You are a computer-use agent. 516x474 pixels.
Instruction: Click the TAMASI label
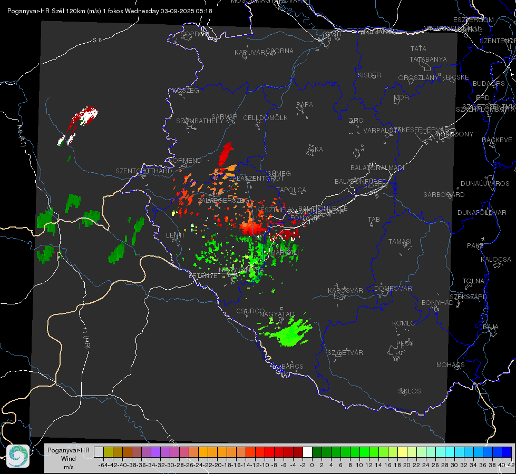[400, 242]
